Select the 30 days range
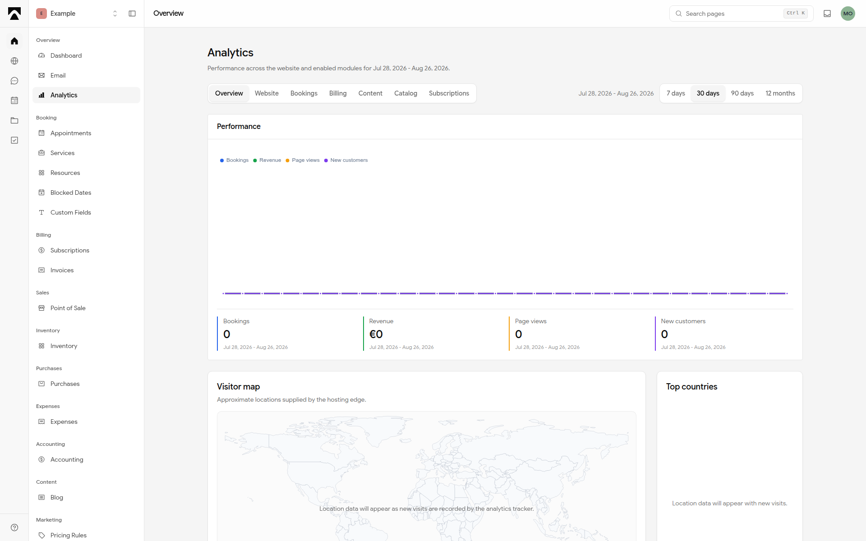 [708, 93]
